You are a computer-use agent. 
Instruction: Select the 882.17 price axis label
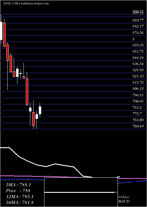138,26
